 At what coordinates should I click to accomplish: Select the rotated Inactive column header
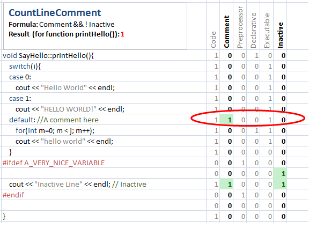point(280,35)
